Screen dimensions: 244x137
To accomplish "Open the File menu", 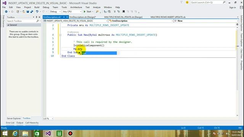I will coord(4,7).
